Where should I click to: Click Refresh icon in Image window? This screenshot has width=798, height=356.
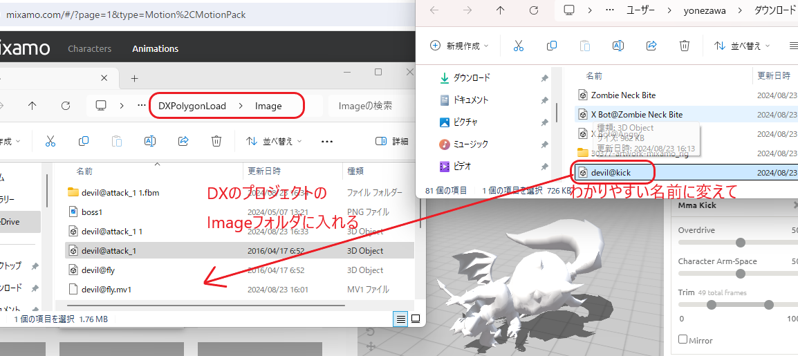pyautogui.click(x=66, y=106)
